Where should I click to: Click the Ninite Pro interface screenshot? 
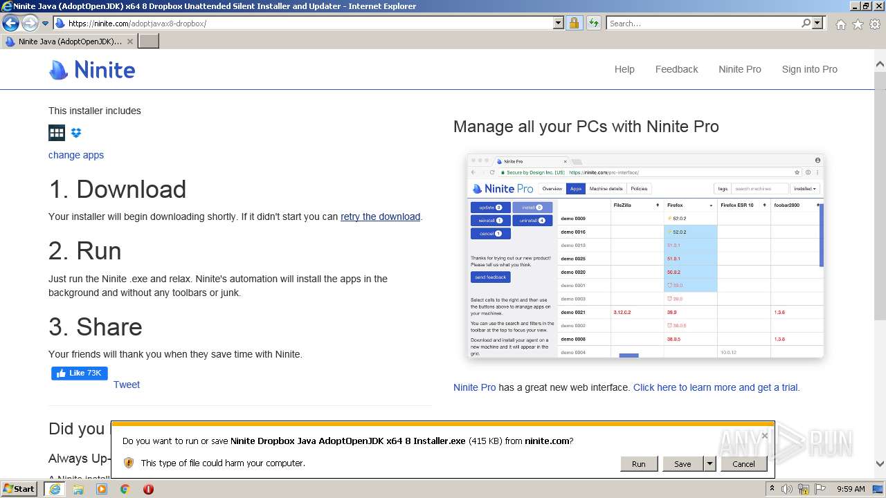(645, 256)
